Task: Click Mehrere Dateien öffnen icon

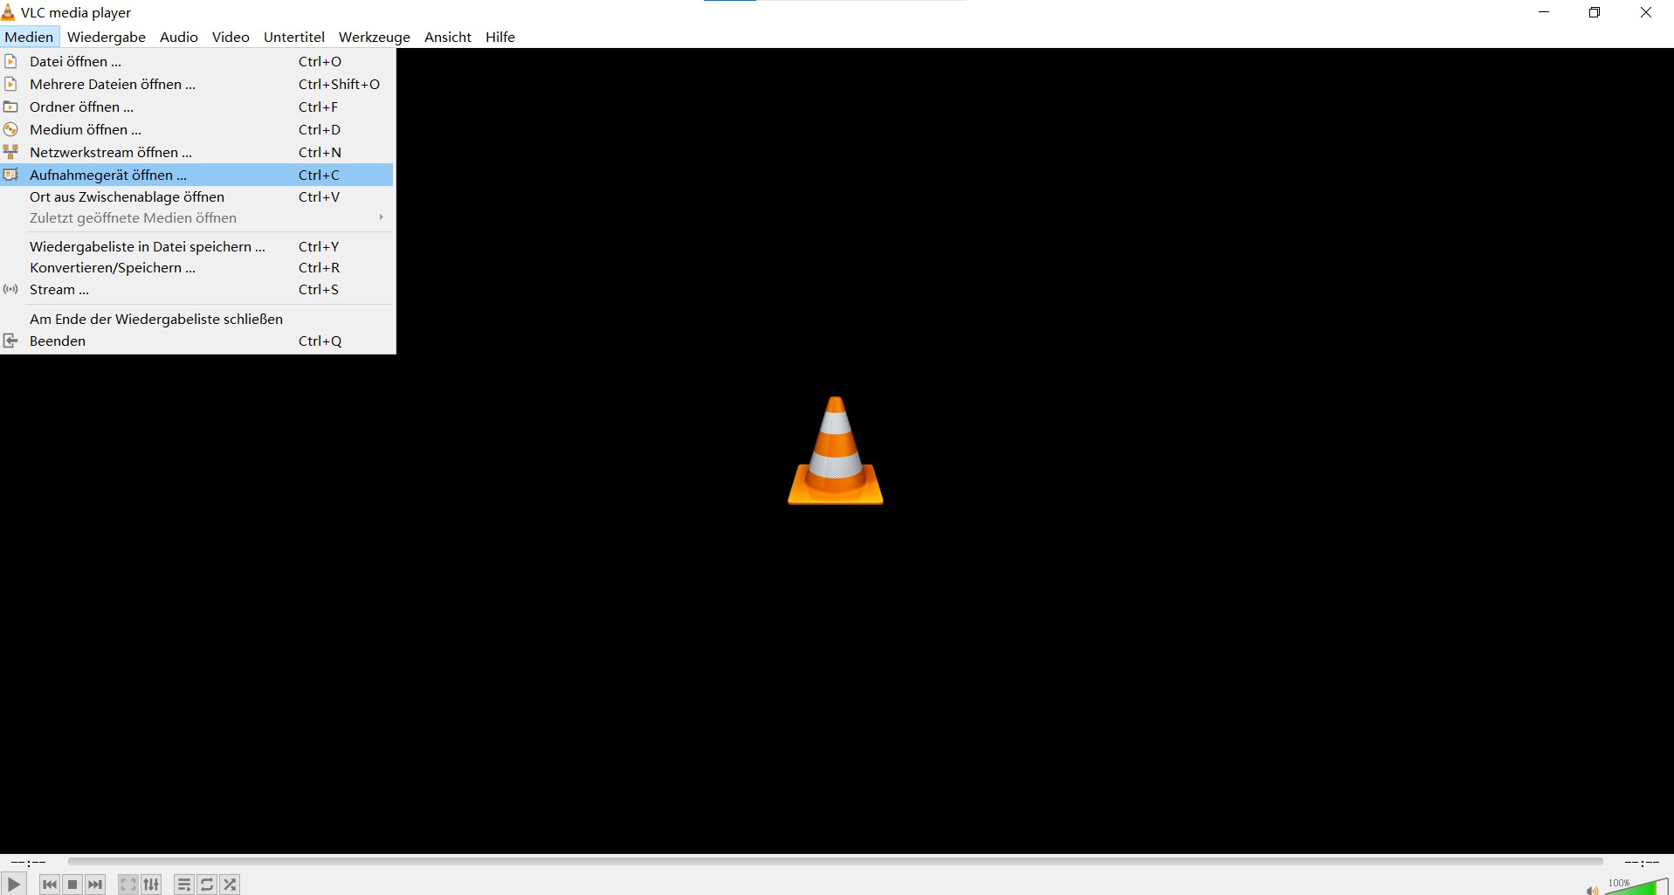Action: click(x=10, y=84)
